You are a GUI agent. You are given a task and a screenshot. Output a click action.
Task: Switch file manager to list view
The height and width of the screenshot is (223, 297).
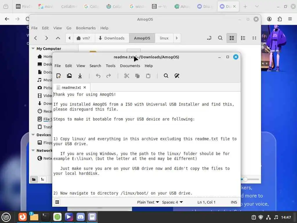click(243, 38)
